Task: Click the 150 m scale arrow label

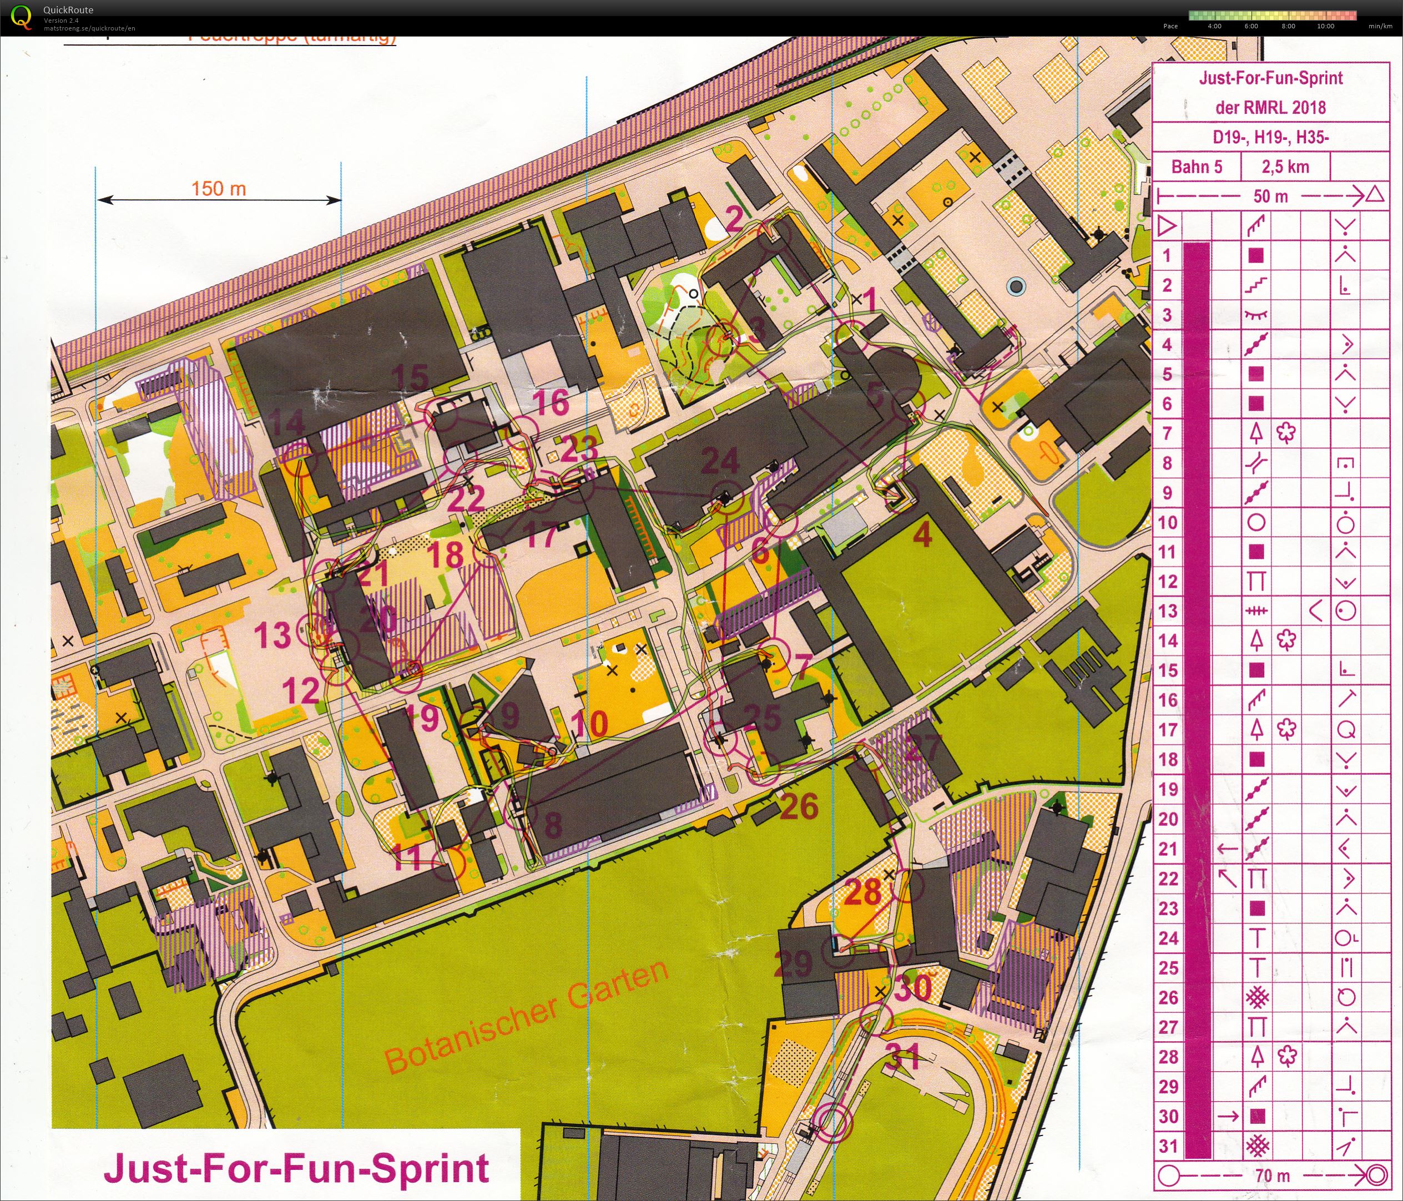Action: coord(218,188)
